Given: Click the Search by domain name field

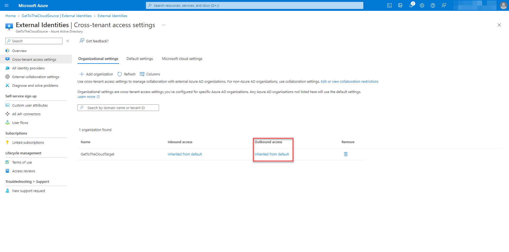Looking at the screenshot, I should pyautogui.click(x=118, y=107).
